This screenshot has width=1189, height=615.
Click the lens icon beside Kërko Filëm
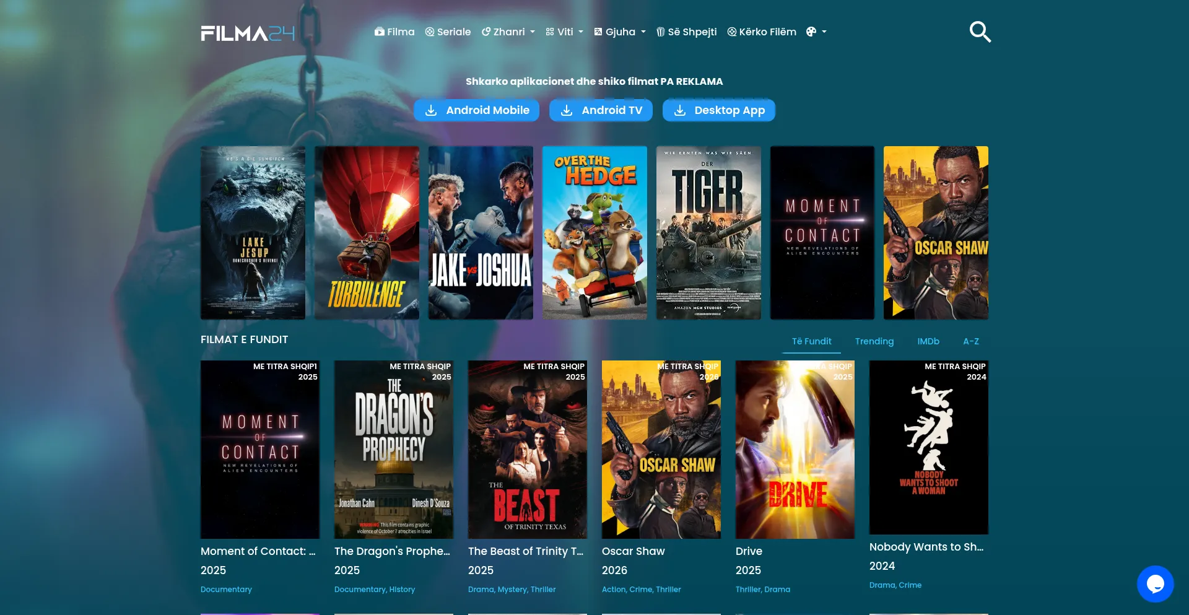[x=731, y=32]
